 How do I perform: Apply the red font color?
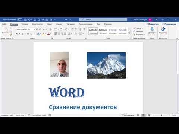point(48,33)
